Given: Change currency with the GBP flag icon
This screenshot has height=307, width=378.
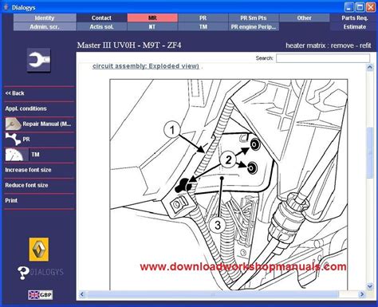Looking at the screenshot, I should pyautogui.click(x=41, y=295).
